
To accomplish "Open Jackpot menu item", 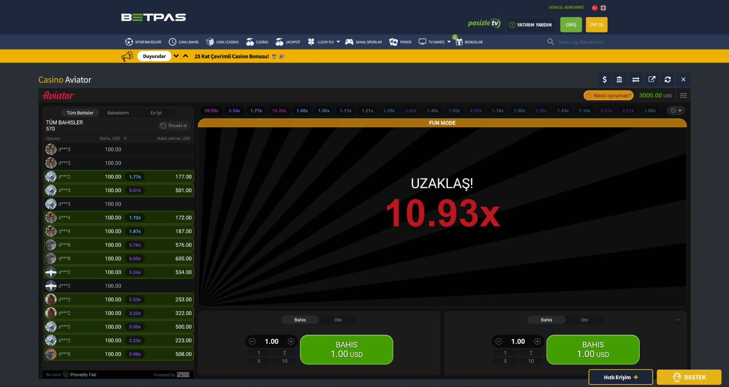I will 288,42.
